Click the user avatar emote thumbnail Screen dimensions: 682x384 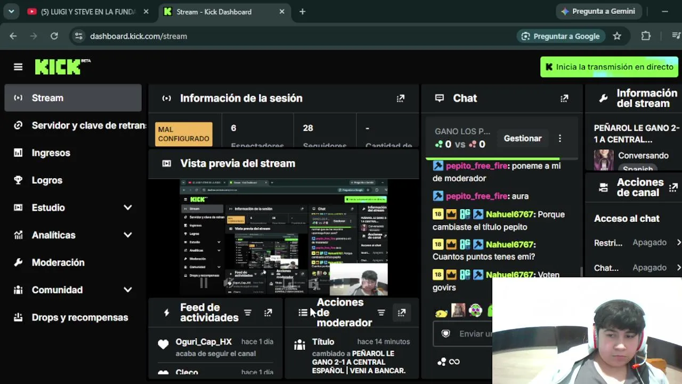pyautogui.click(x=458, y=310)
